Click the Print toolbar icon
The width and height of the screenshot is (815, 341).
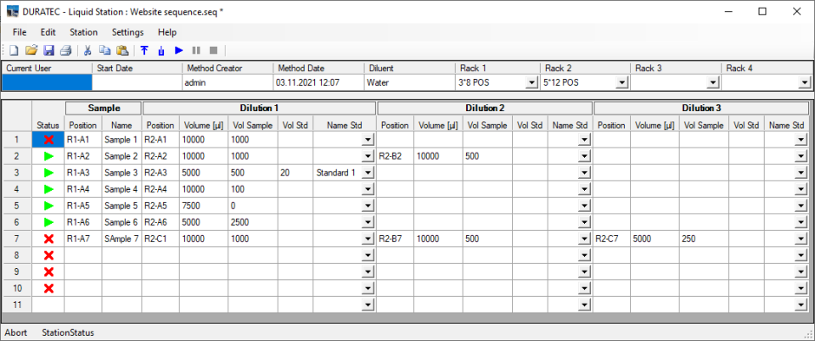coord(65,51)
